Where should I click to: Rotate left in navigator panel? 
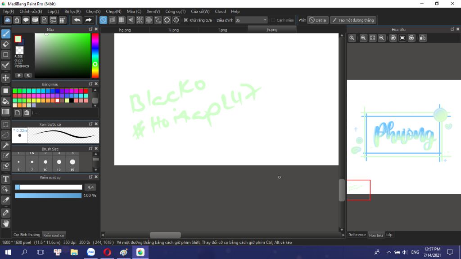[393, 38]
